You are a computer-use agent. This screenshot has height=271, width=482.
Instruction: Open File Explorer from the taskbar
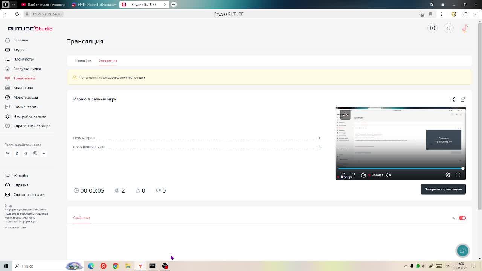click(128, 266)
